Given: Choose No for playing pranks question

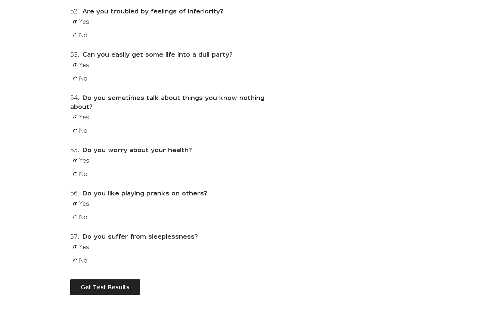Looking at the screenshot, I should pyautogui.click(x=75, y=217).
